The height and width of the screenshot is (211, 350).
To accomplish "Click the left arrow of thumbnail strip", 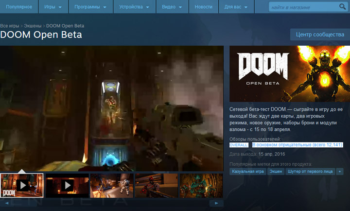I will click(x=7, y=203).
